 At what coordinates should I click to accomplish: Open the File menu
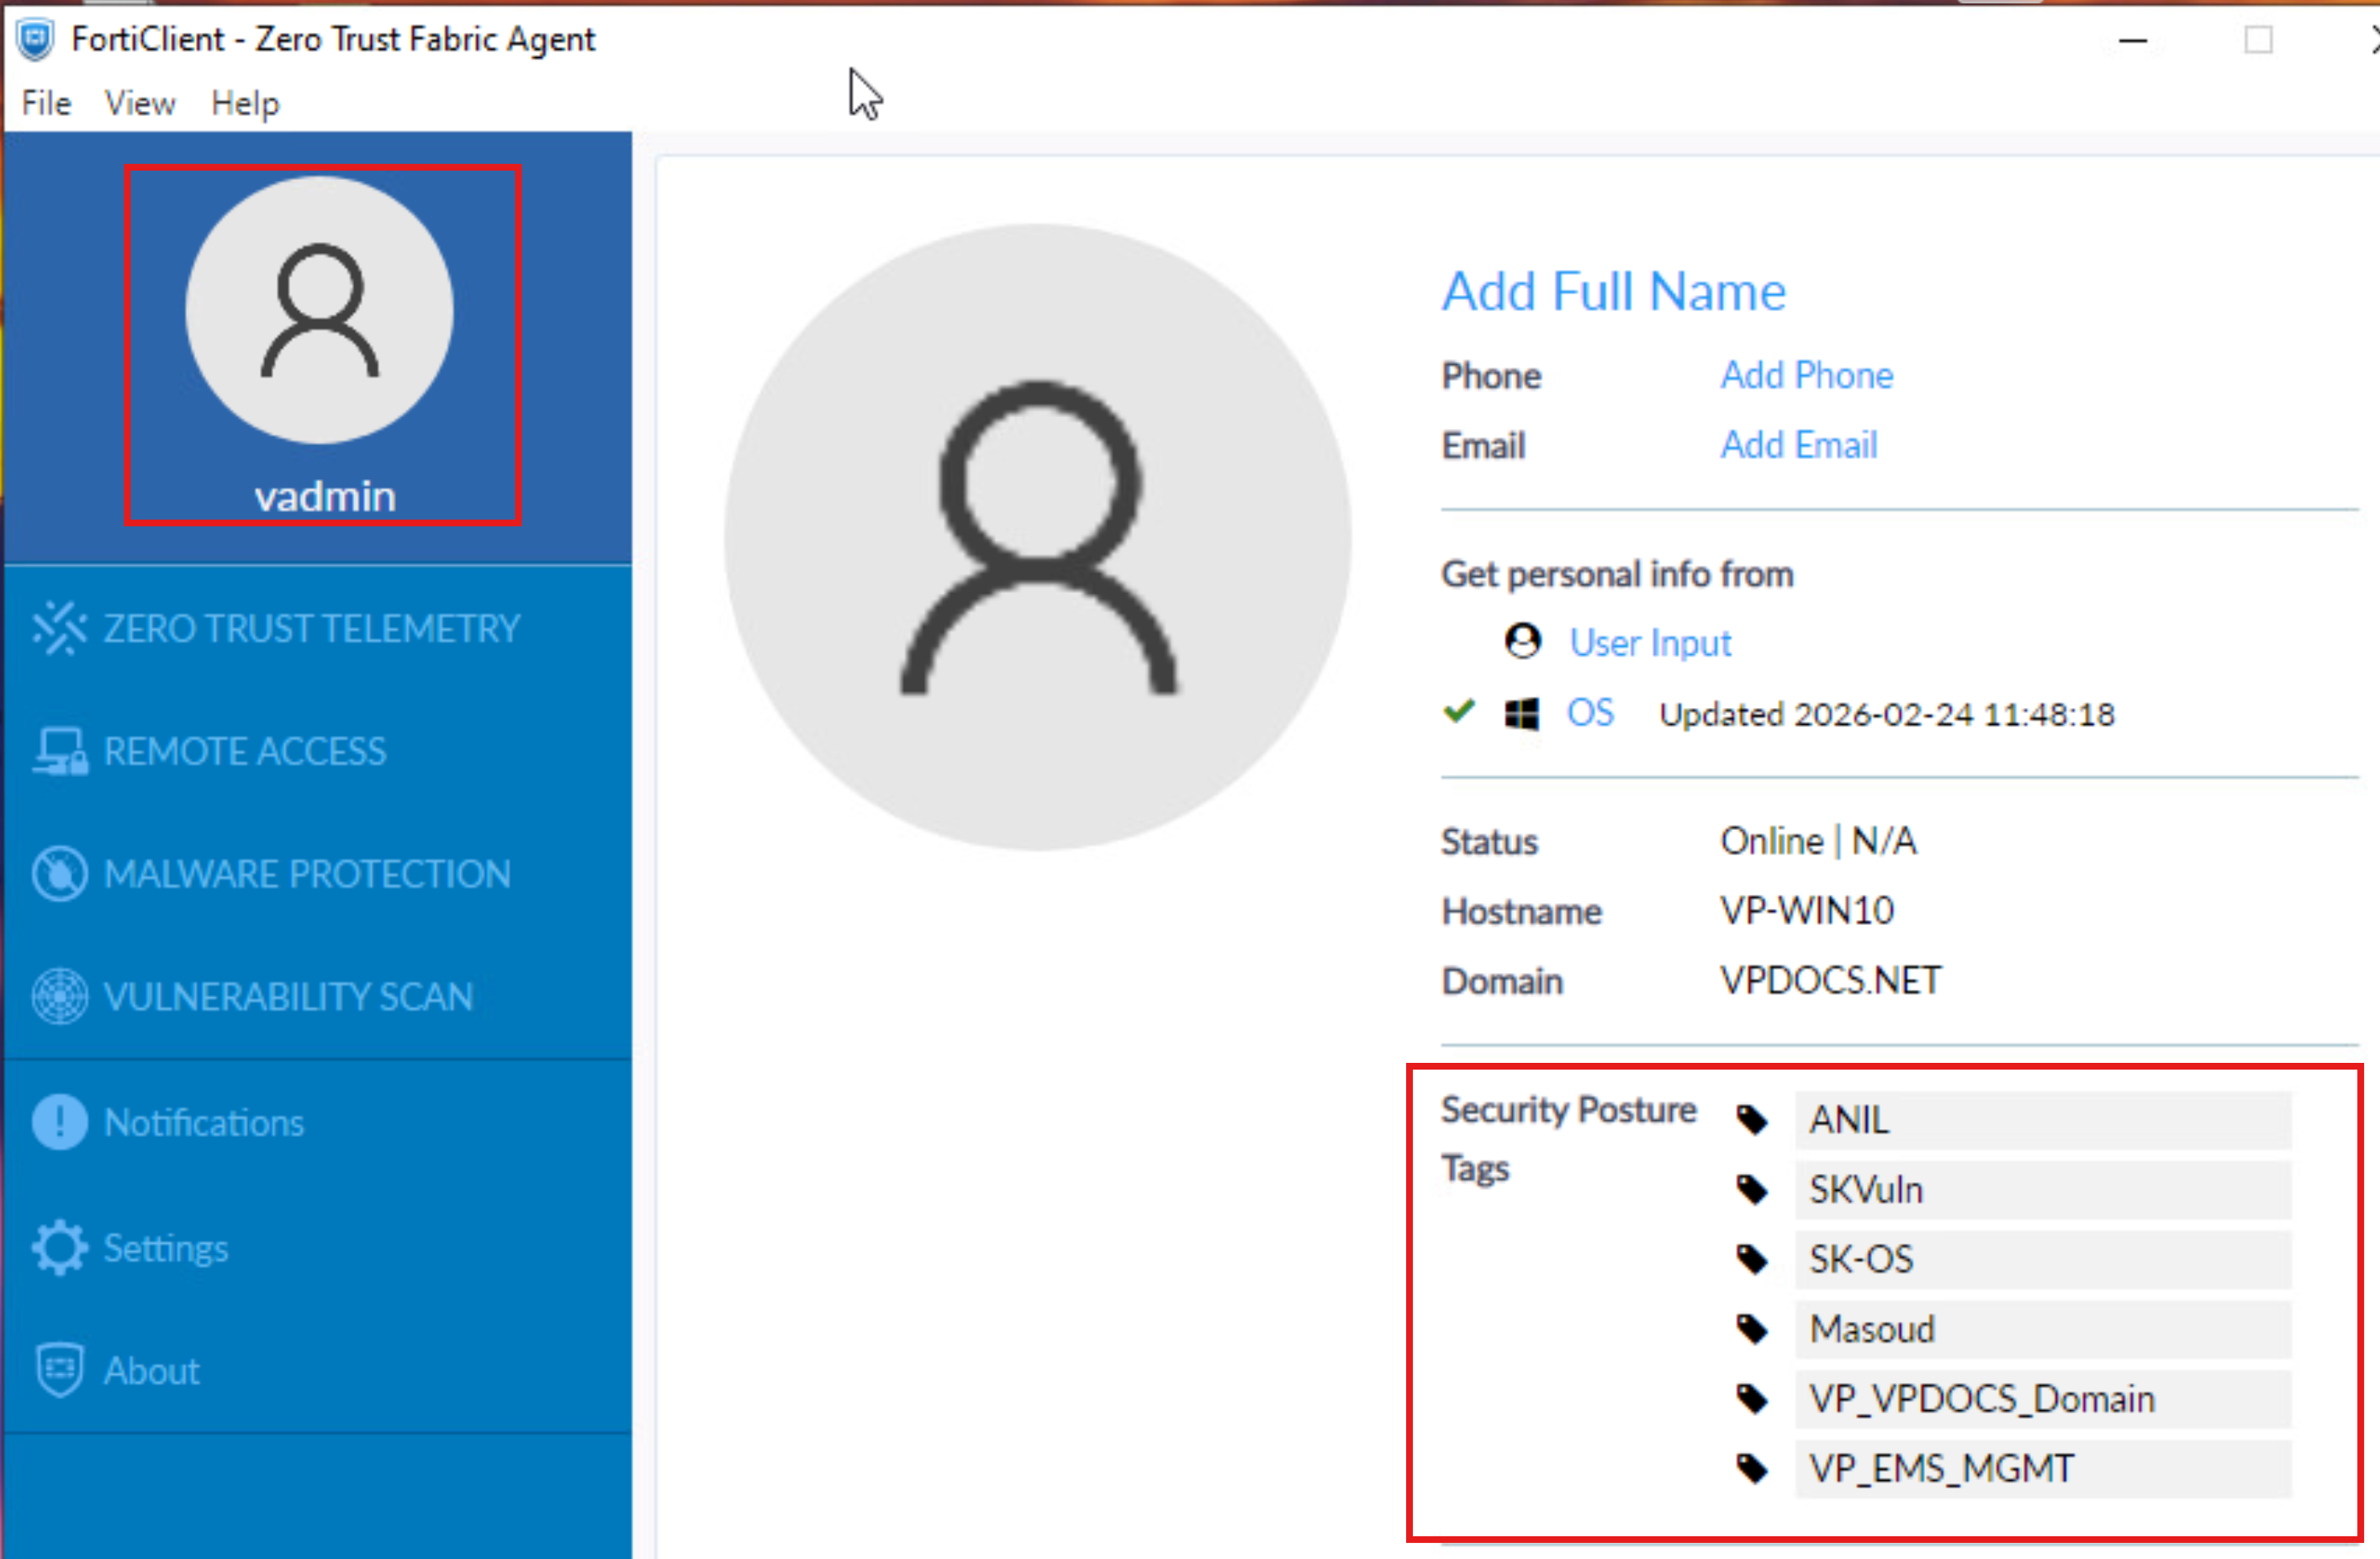46,103
